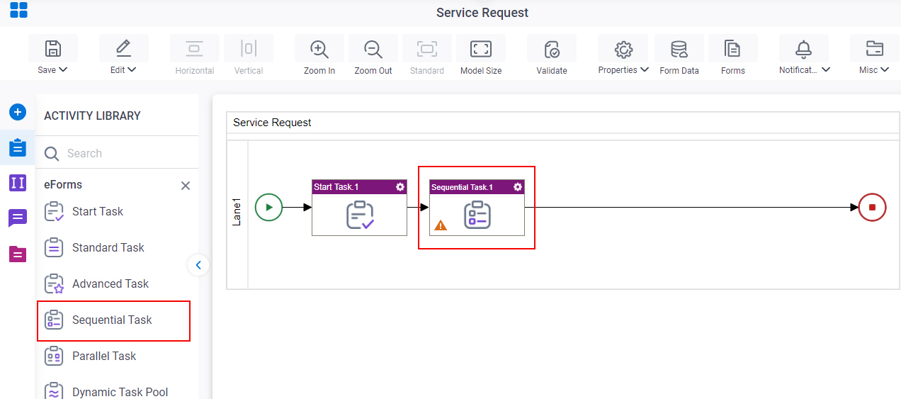The image size is (901, 399).
Task: Click the blue plus icon in sidebar
Action: coord(18,112)
